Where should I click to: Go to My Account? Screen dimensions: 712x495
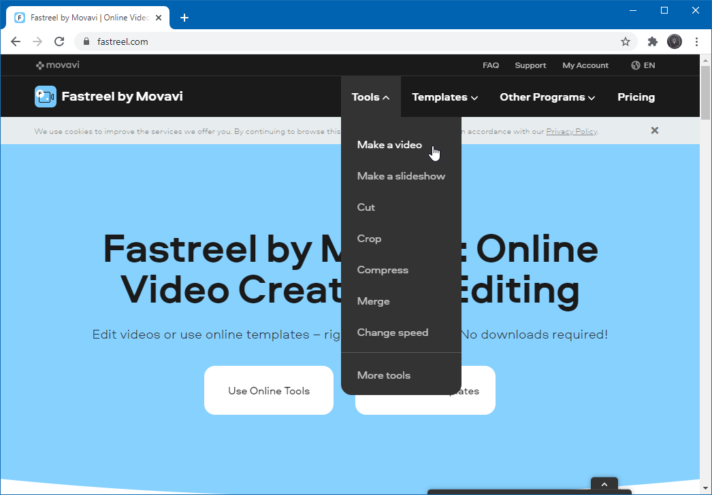pos(585,65)
